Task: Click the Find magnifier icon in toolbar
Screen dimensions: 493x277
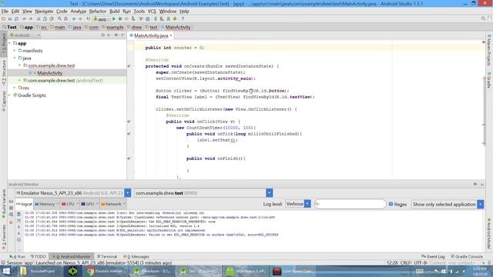Action: click(59, 18)
